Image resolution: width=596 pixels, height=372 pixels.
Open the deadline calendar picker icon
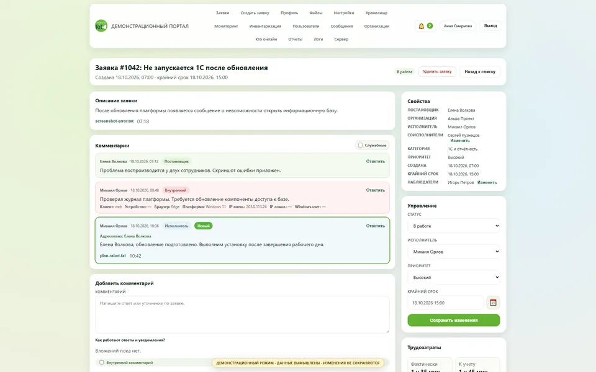tap(493, 303)
